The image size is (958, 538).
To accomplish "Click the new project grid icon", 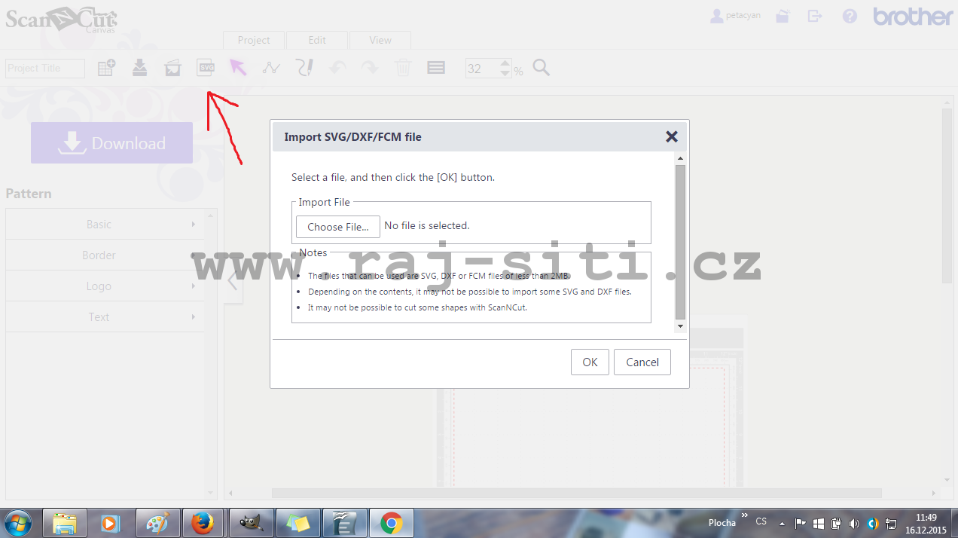I will [x=106, y=68].
